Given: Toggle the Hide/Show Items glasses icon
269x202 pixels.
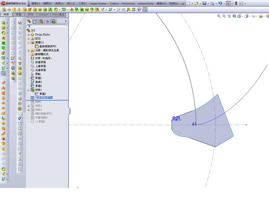Looking at the screenshot, I should [x=253, y=16].
